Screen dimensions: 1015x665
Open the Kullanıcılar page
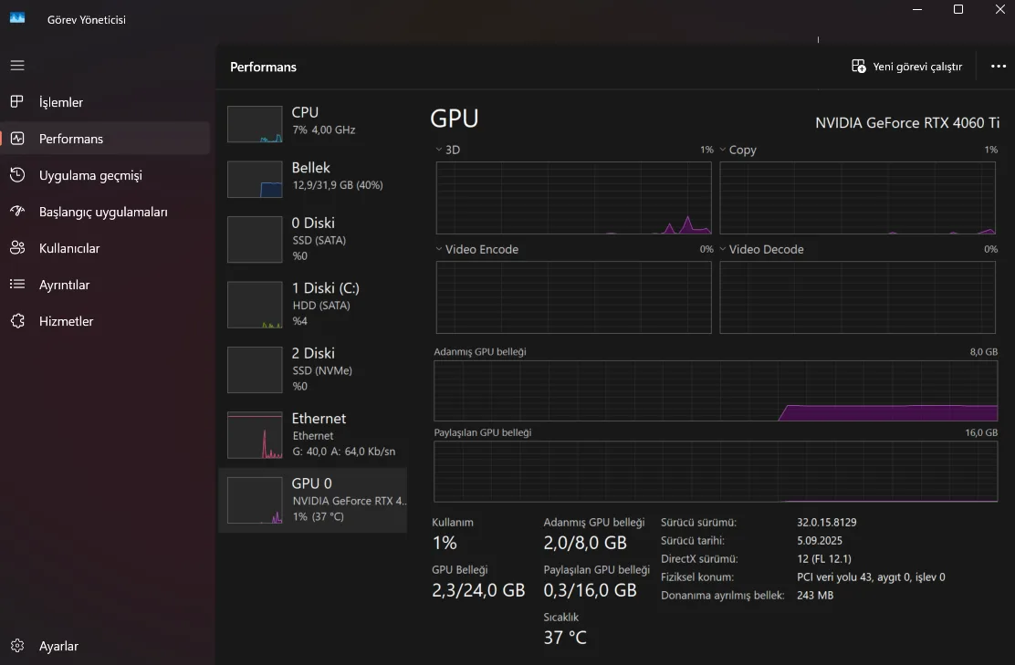[106, 248]
